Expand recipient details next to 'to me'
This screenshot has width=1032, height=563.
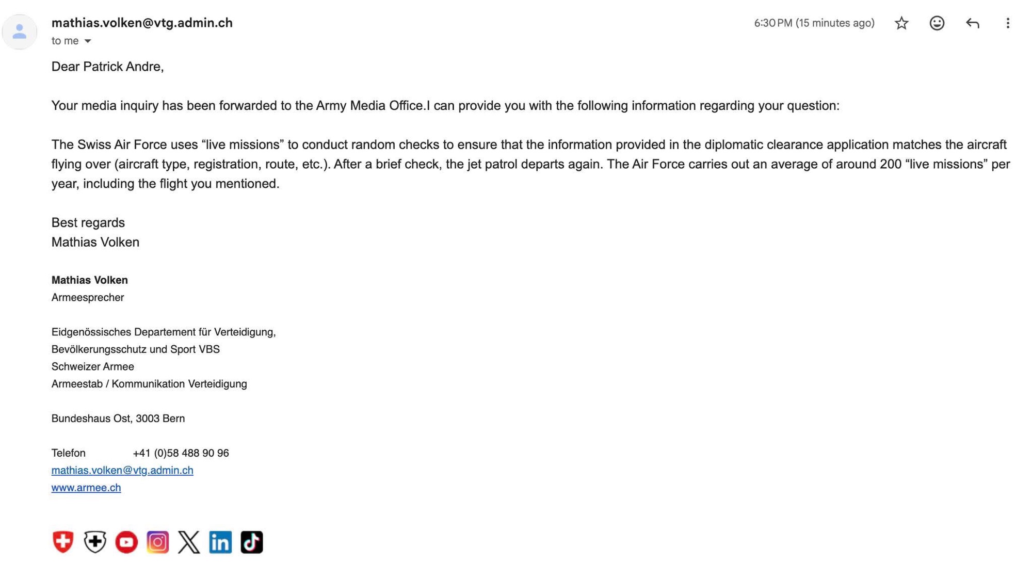click(x=88, y=41)
